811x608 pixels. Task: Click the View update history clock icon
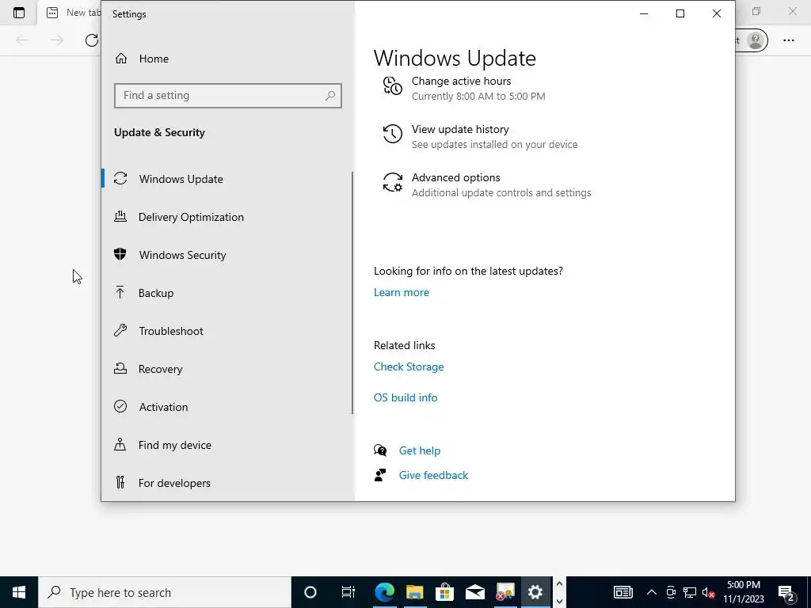tap(393, 134)
